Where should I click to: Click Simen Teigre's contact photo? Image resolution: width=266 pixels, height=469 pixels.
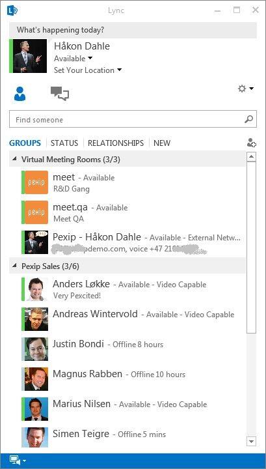pyautogui.click(x=36, y=437)
